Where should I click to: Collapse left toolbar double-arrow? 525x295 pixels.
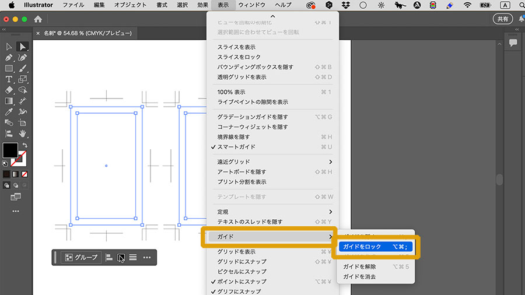pos(4,29)
